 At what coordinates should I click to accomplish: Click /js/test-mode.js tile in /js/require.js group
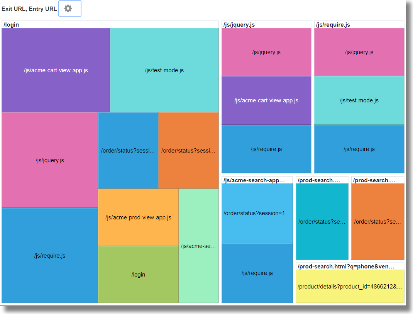coord(359,100)
